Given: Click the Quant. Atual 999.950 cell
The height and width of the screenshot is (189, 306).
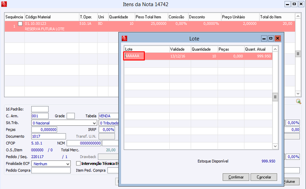Looking at the screenshot, I should (x=258, y=56).
